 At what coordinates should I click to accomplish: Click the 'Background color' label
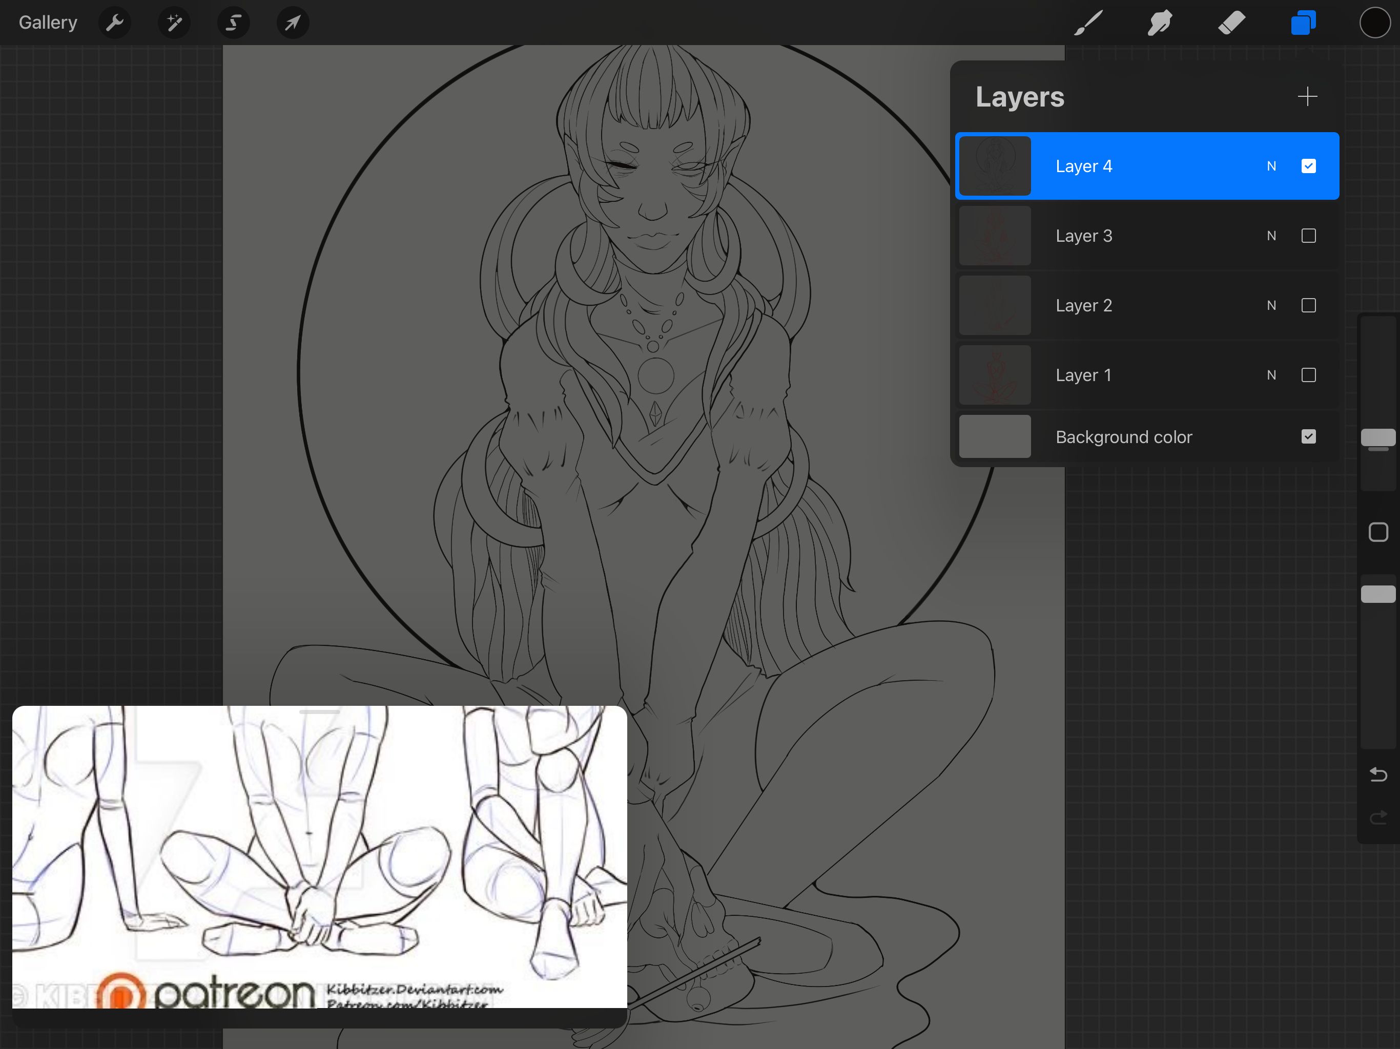[1123, 437]
